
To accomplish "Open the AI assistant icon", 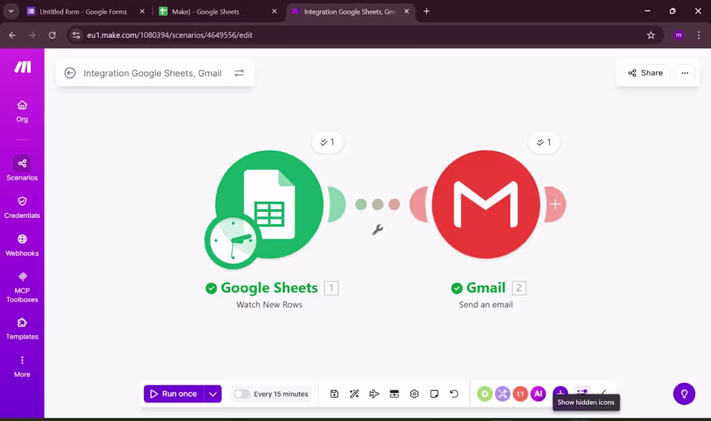I will pyautogui.click(x=538, y=394).
